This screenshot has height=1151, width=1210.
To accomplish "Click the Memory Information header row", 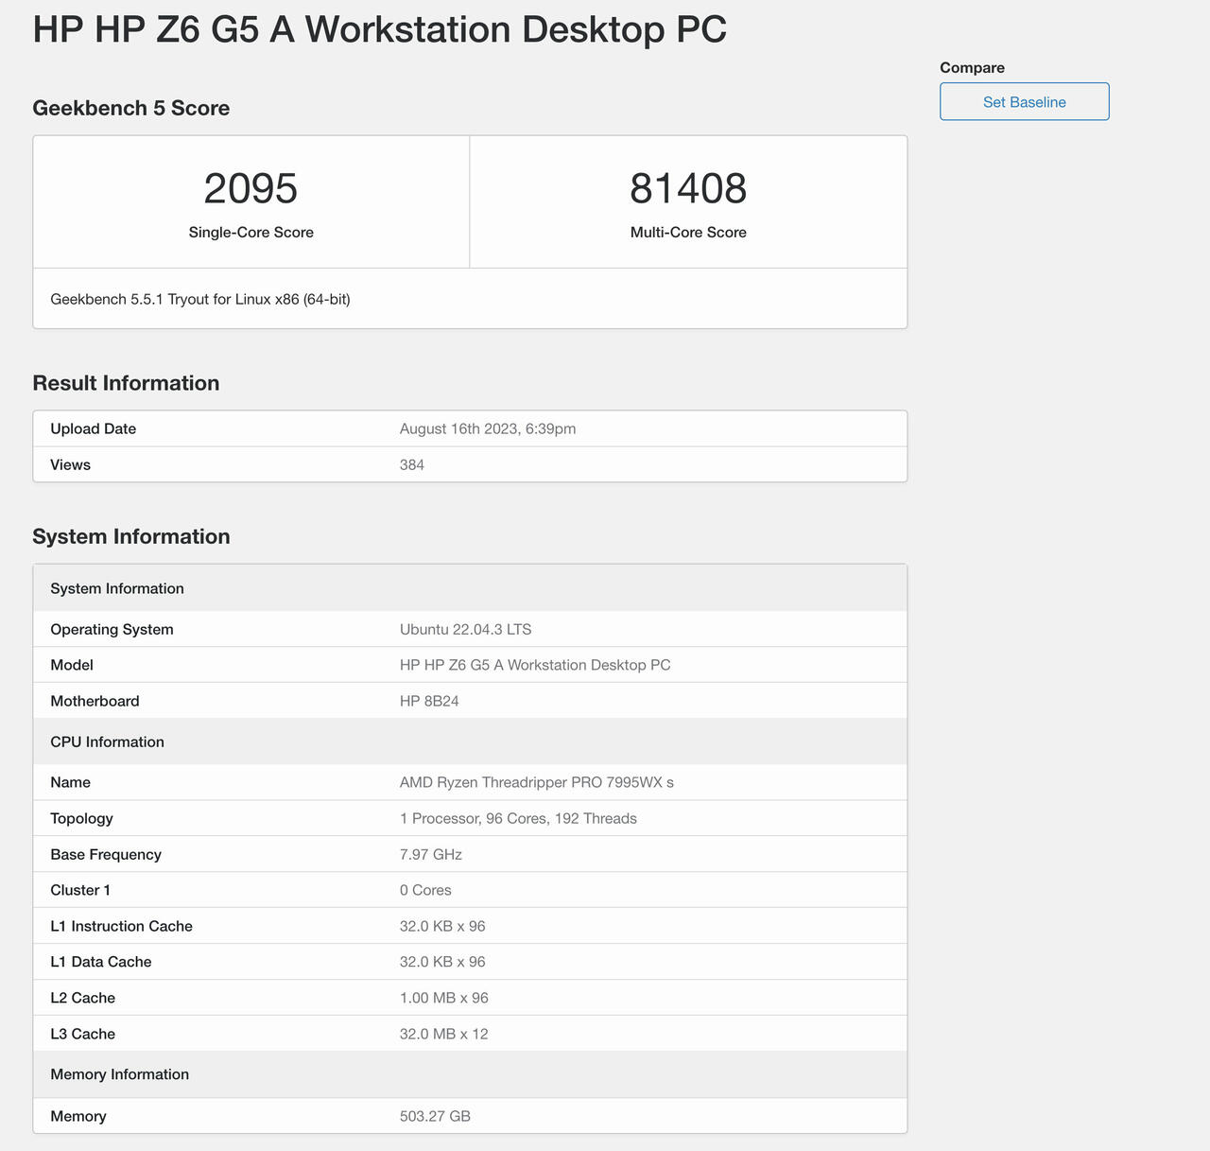I will click(x=470, y=1074).
